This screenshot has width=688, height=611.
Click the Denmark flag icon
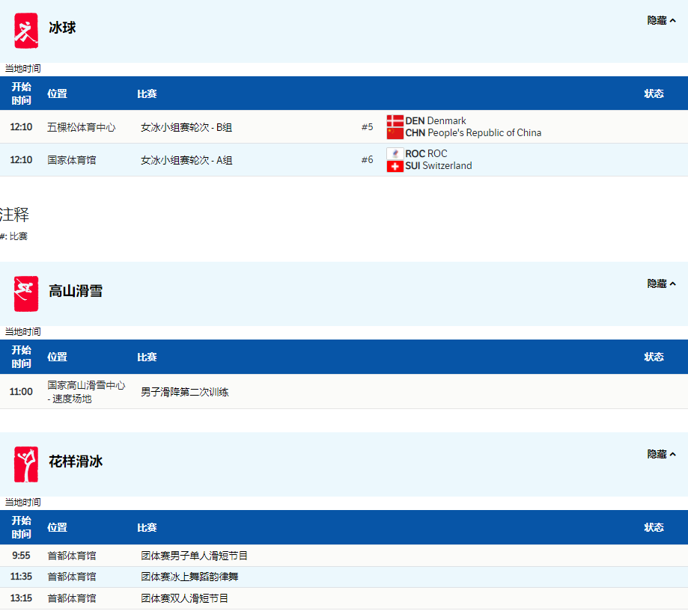point(395,121)
